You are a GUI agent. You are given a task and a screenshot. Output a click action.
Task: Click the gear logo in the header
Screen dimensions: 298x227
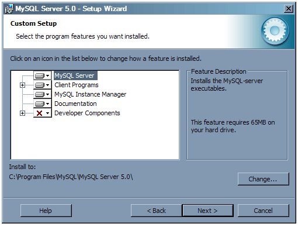(275, 31)
